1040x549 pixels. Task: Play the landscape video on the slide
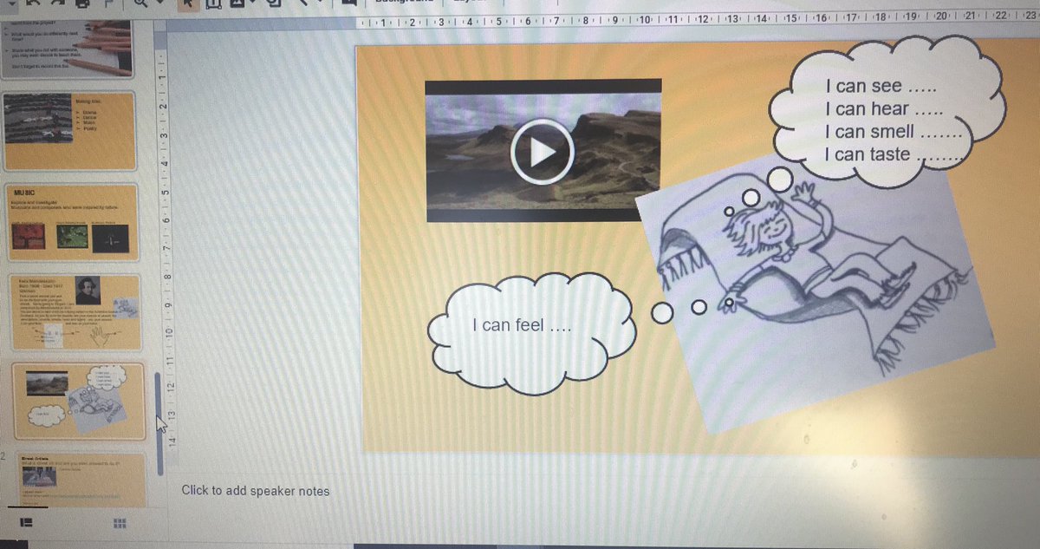(543, 152)
